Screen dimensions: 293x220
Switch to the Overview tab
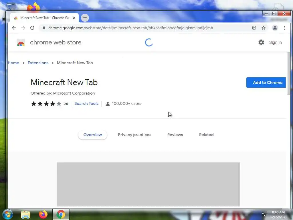(93, 135)
